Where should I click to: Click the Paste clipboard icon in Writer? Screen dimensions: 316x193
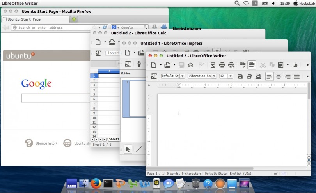pyautogui.click(x=280, y=65)
